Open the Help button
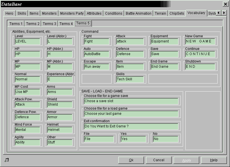The image size is (230, 167). point(214,160)
